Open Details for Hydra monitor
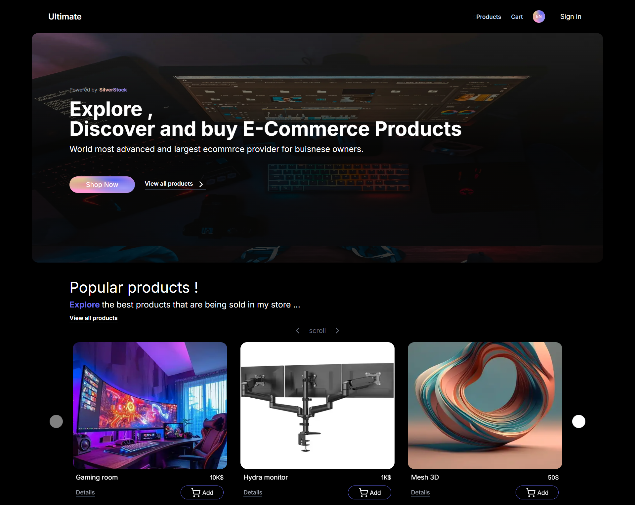 253,492
